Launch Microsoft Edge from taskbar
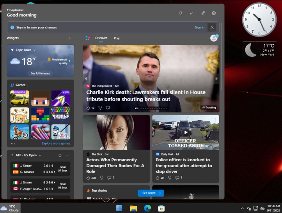The height and width of the screenshot is (213, 282). click(x=147, y=208)
